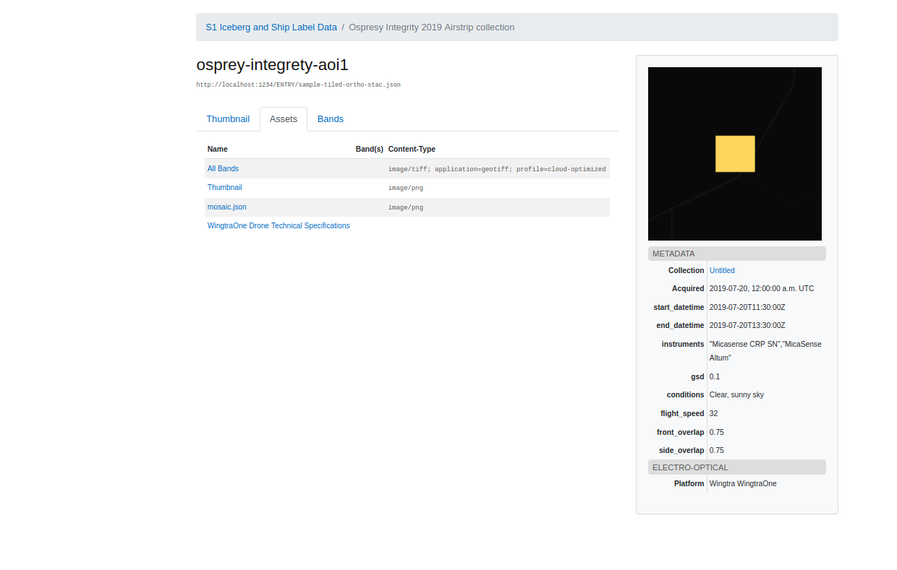Viewport: 897px width, 570px height.
Task: Click the Name column header
Action: (x=217, y=149)
